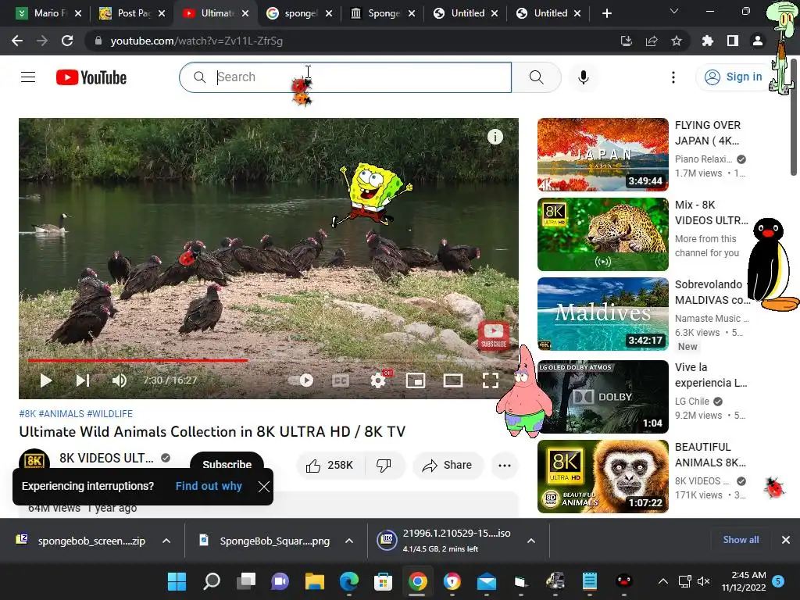Open a new browser tab
The image size is (800, 600).
606,13
